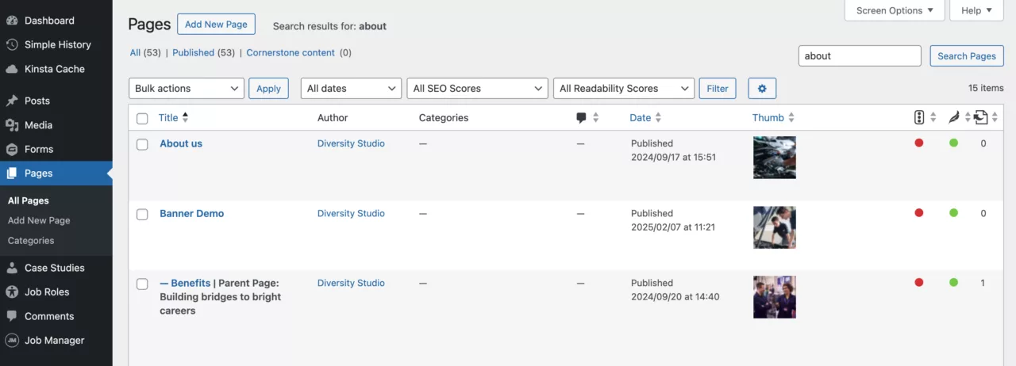Open the Bulk actions dropdown
Image resolution: width=1016 pixels, height=366 pixels.
186,89
